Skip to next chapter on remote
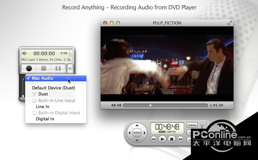The width and height of the screenshot is (258, 160). pos(181,139)
